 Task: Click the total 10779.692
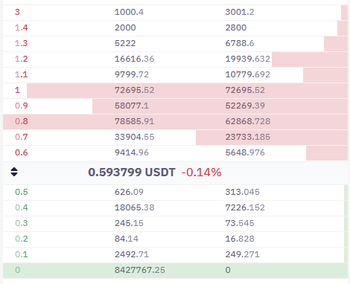tap(248, 74)
